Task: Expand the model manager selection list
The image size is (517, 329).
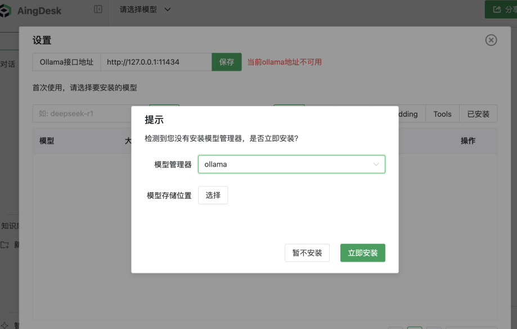Action: (x=291, y=164)
